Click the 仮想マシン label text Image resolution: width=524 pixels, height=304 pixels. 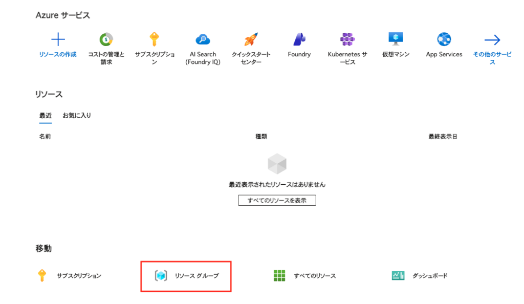pos(396,54)
